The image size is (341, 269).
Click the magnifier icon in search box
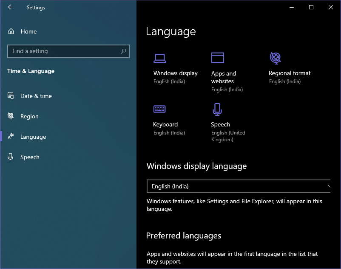click(123, 51)
